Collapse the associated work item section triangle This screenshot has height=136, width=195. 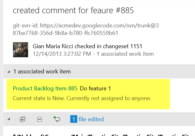pyautogui.click(x=9, y=72)
